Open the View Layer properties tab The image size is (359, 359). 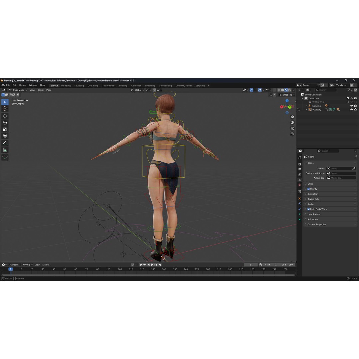pos(299,175)
